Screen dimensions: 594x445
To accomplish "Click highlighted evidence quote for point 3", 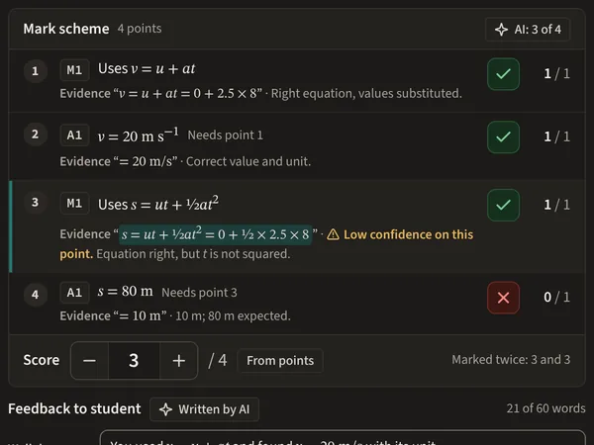I will tap(215, 234).
